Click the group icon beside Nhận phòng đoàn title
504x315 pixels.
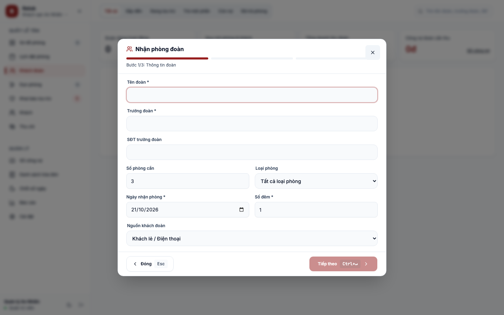[x=129, y=49]
